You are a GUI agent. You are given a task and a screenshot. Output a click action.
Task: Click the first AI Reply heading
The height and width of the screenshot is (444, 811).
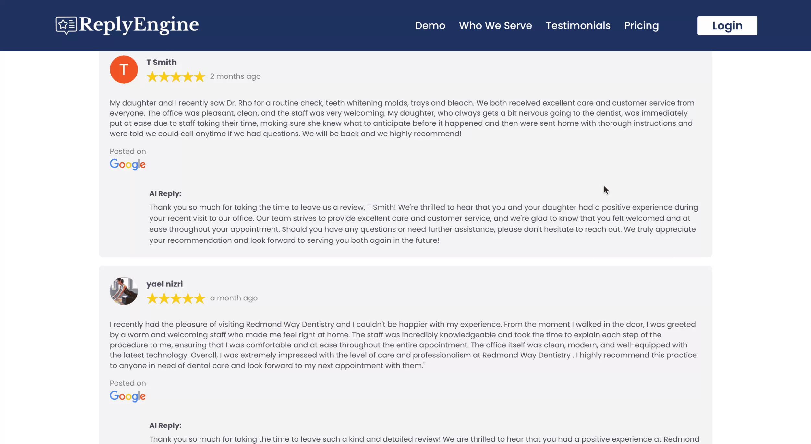pos(165,194)
